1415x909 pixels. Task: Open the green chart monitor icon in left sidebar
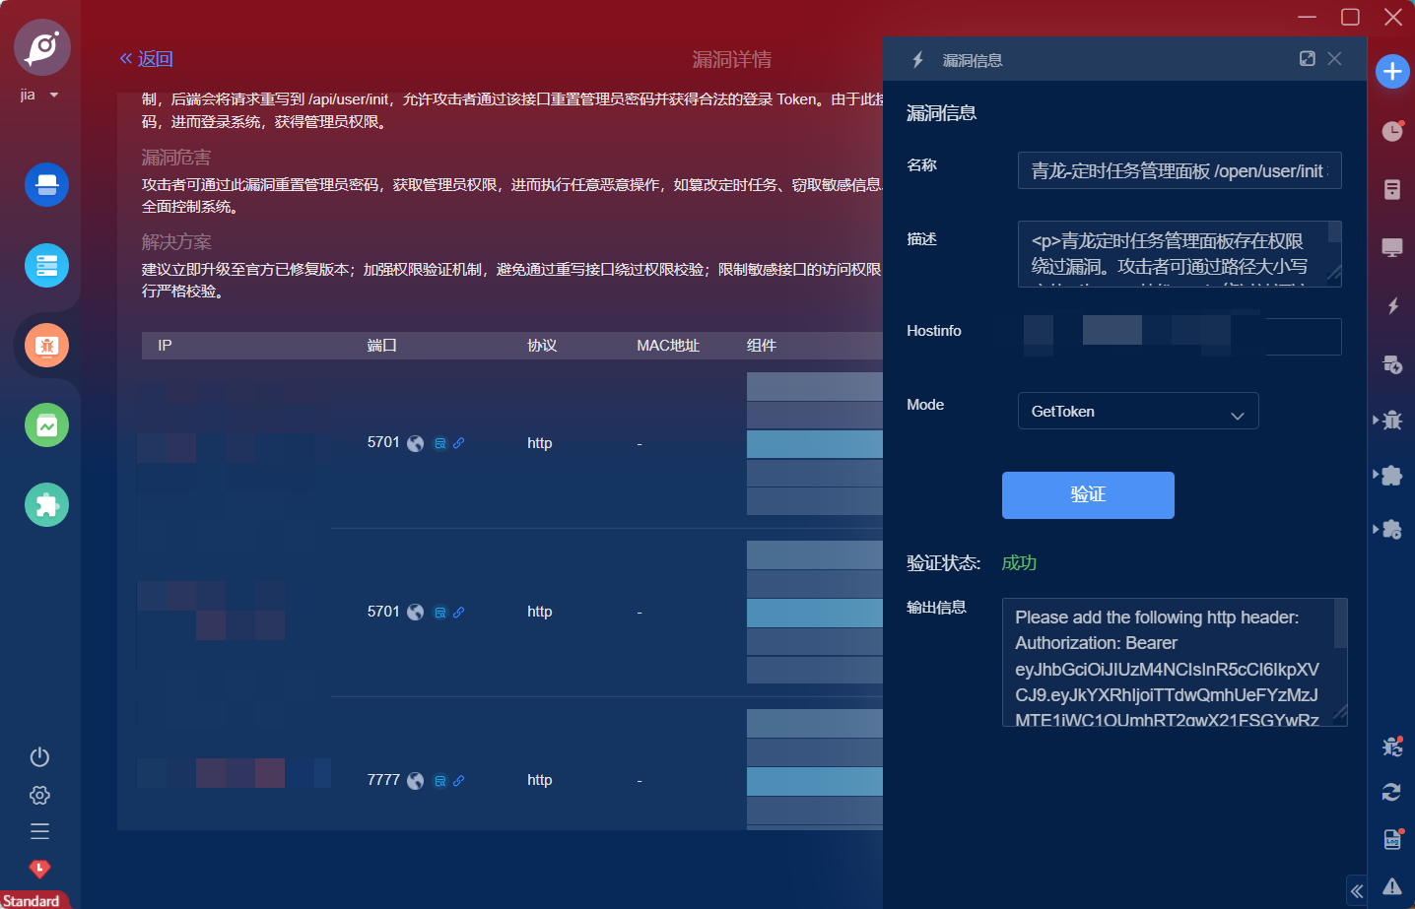point(46,425)
